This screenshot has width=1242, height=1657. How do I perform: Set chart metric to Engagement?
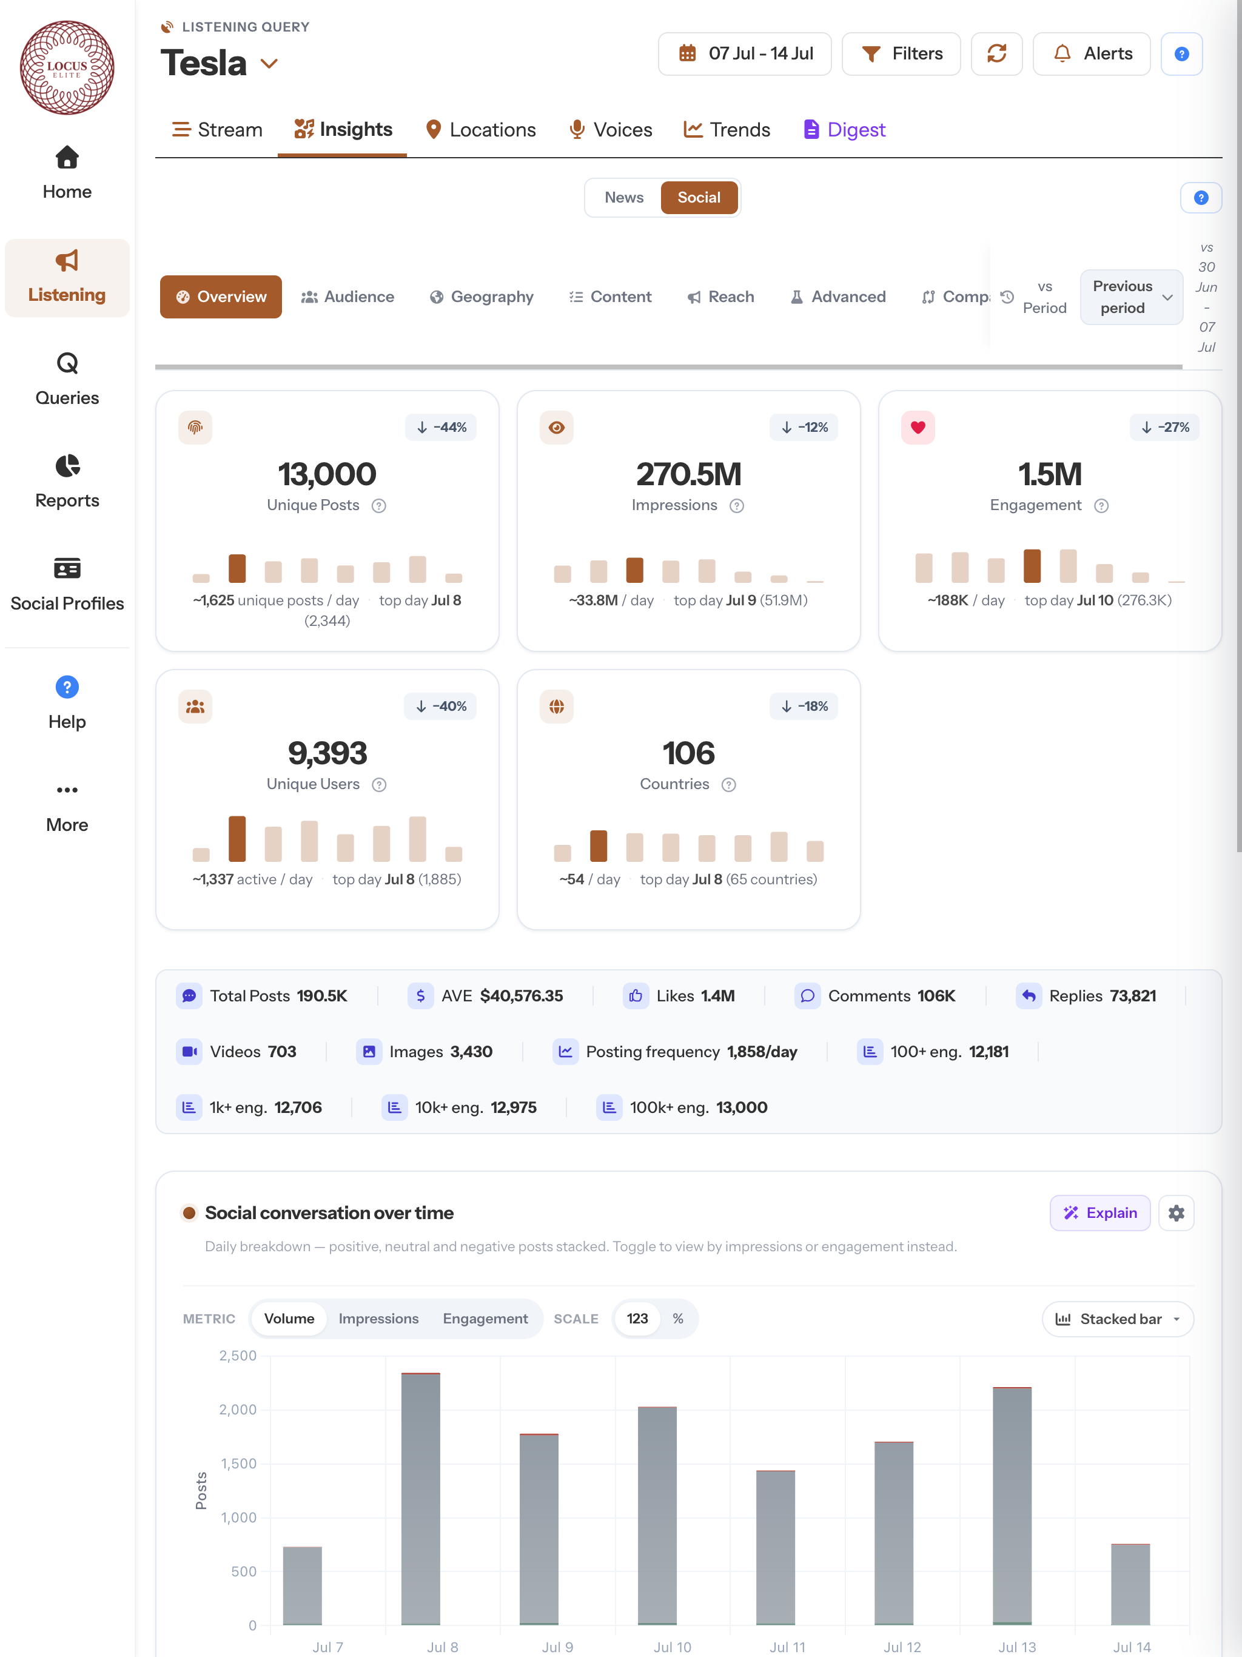pos(485,1319)
